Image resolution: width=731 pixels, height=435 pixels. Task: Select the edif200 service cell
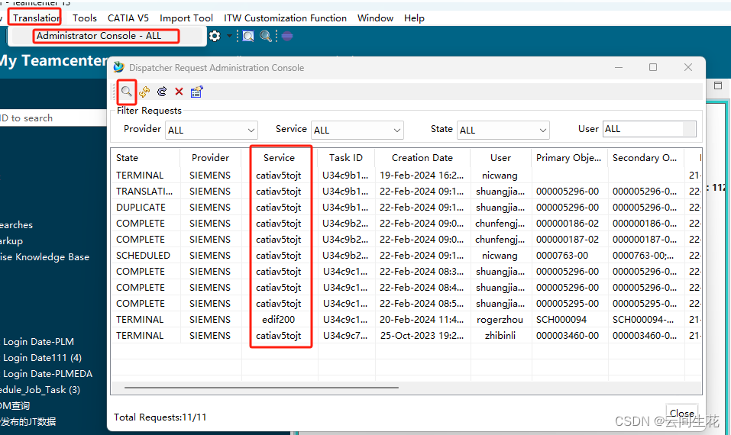278,320
